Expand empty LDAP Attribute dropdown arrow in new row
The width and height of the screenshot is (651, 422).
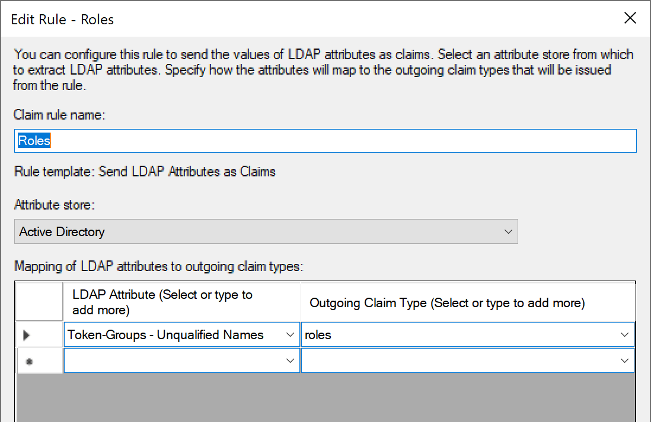291,360
